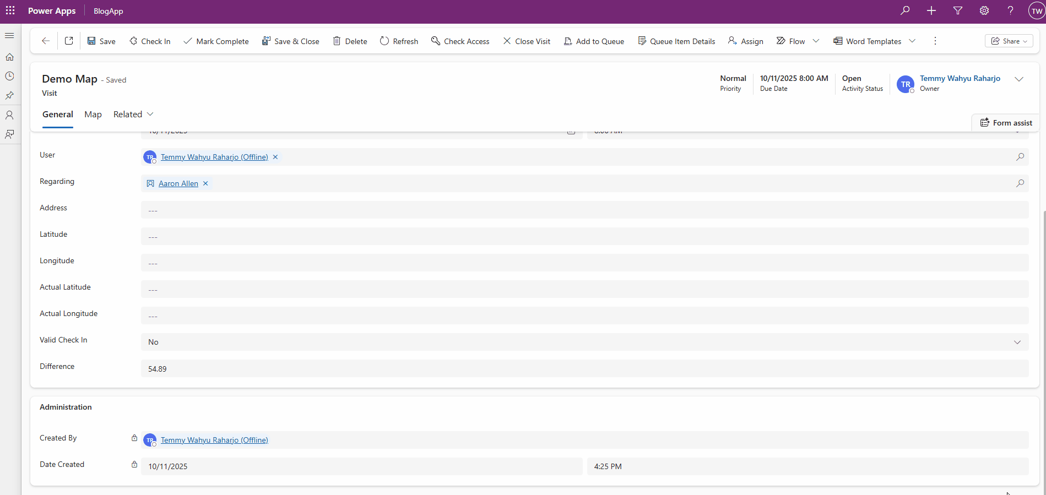Screen dimensions: 1046x495
Task: Save the visit record
Action: pyautogui.click(x=101, y=41)
